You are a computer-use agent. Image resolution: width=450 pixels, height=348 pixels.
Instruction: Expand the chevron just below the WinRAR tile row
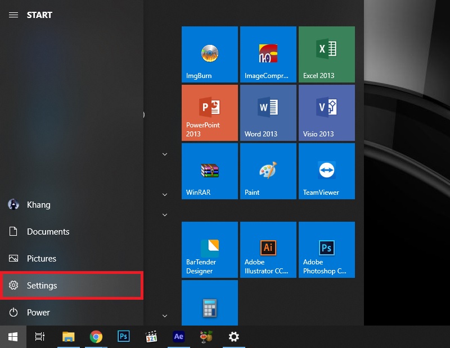coord(165,215)
